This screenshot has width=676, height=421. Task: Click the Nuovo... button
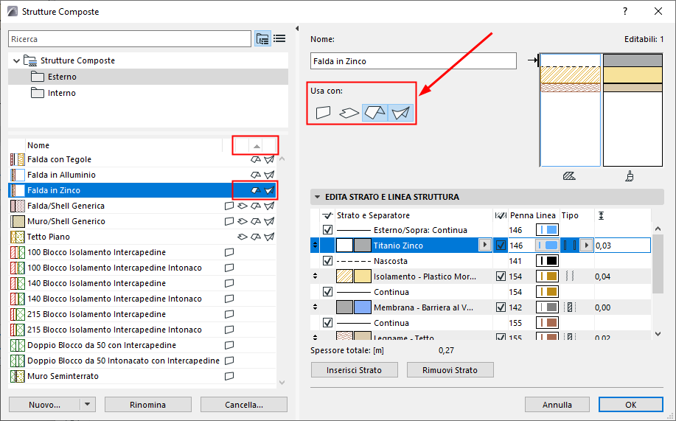click(x=44, y=405)
